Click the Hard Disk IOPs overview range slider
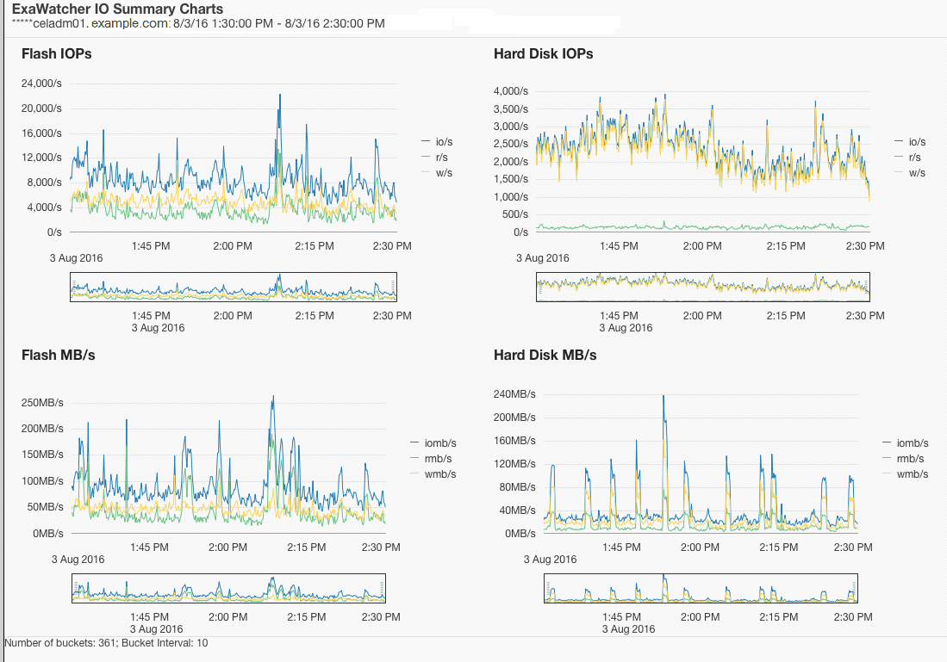The image size is (947, 662). pyautogui.click(x=703, y=288)
